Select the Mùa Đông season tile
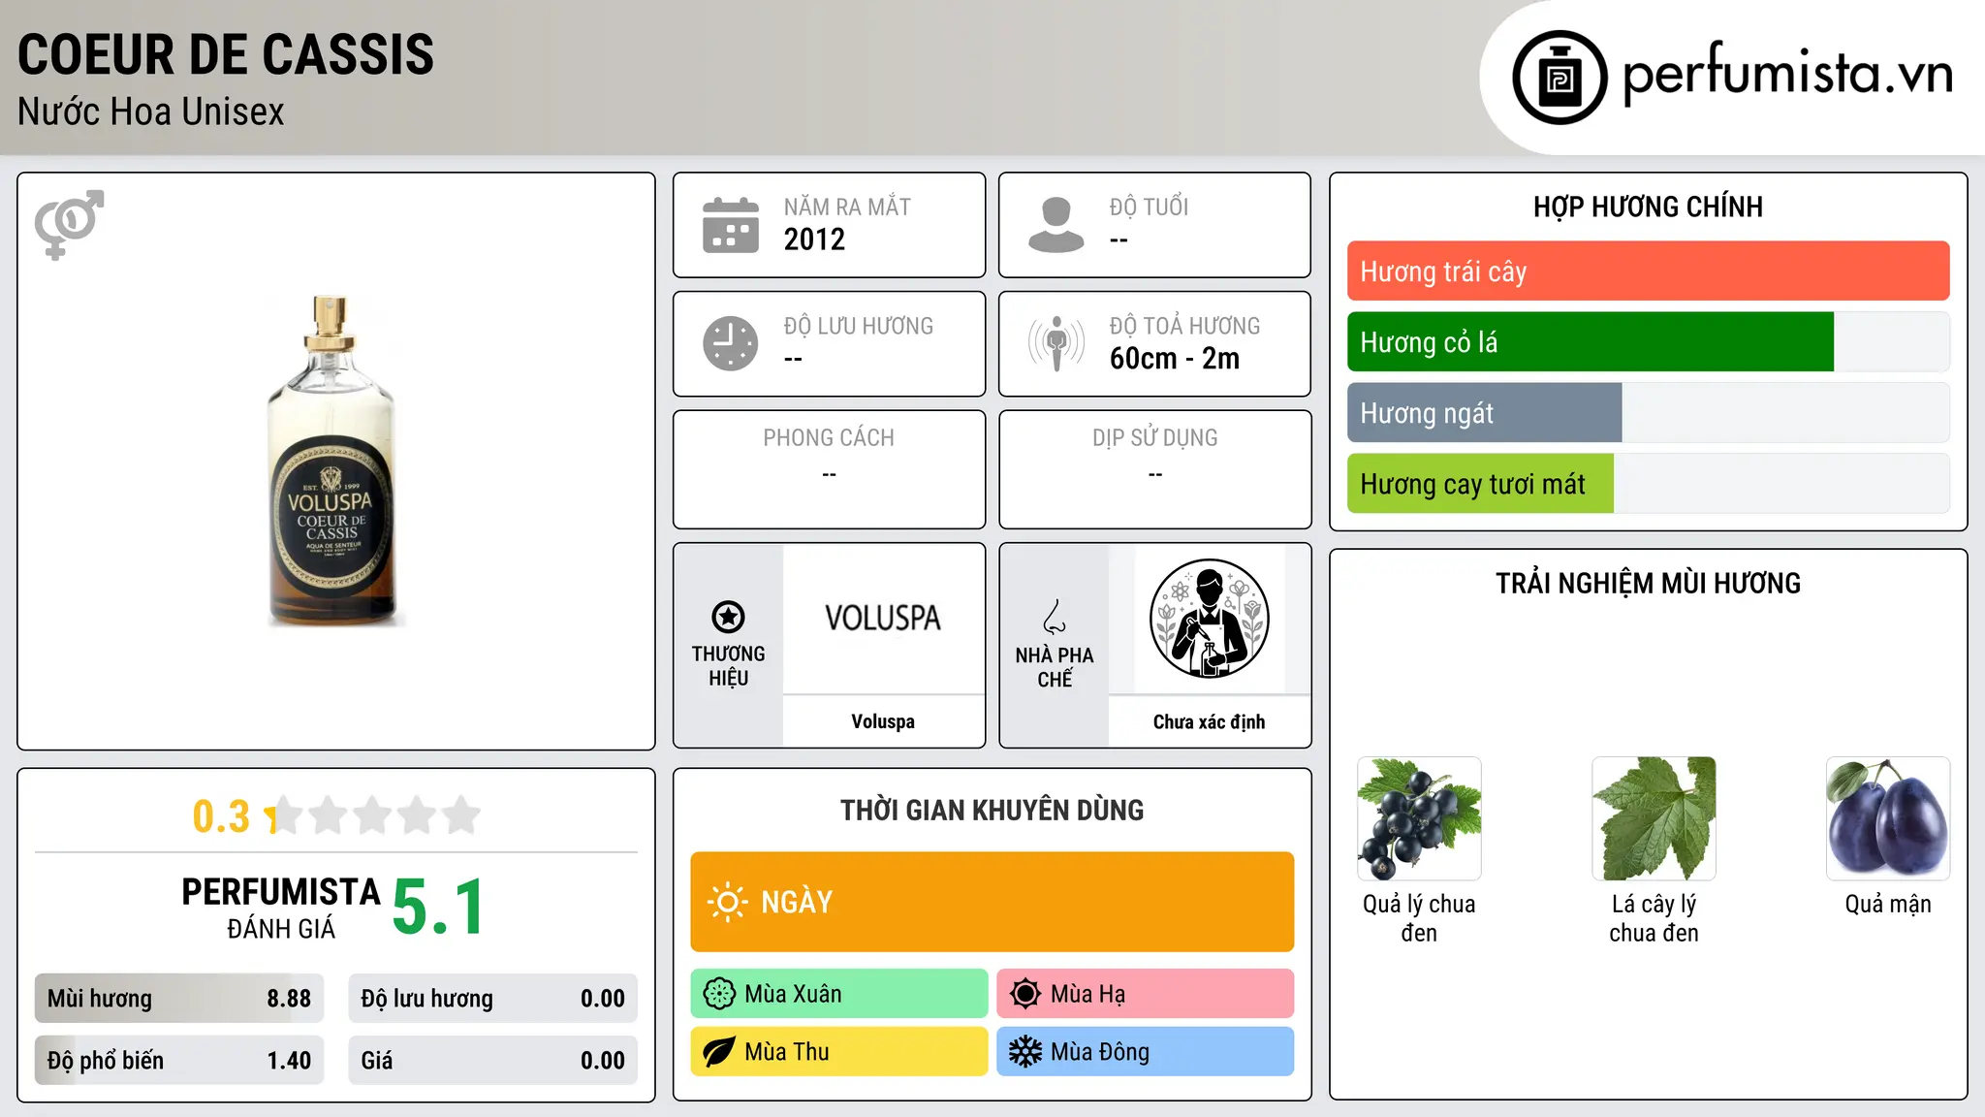 [x=1145, y=1052]
